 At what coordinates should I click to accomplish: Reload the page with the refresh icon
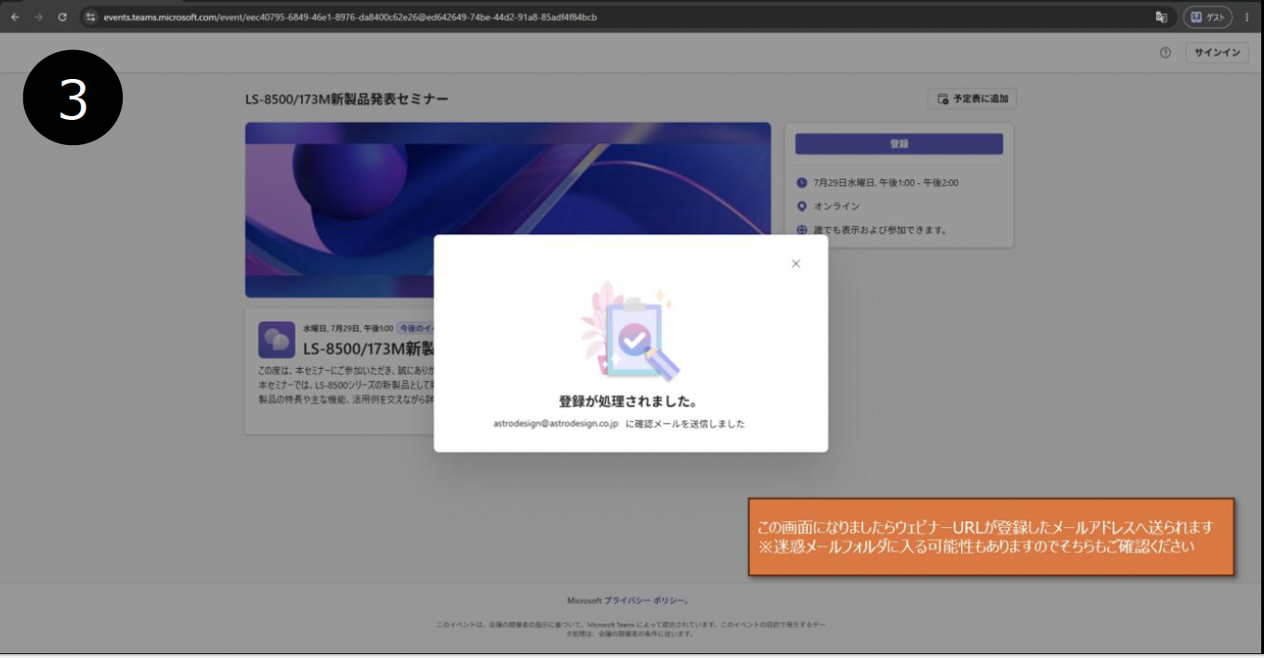click(62, 17)
